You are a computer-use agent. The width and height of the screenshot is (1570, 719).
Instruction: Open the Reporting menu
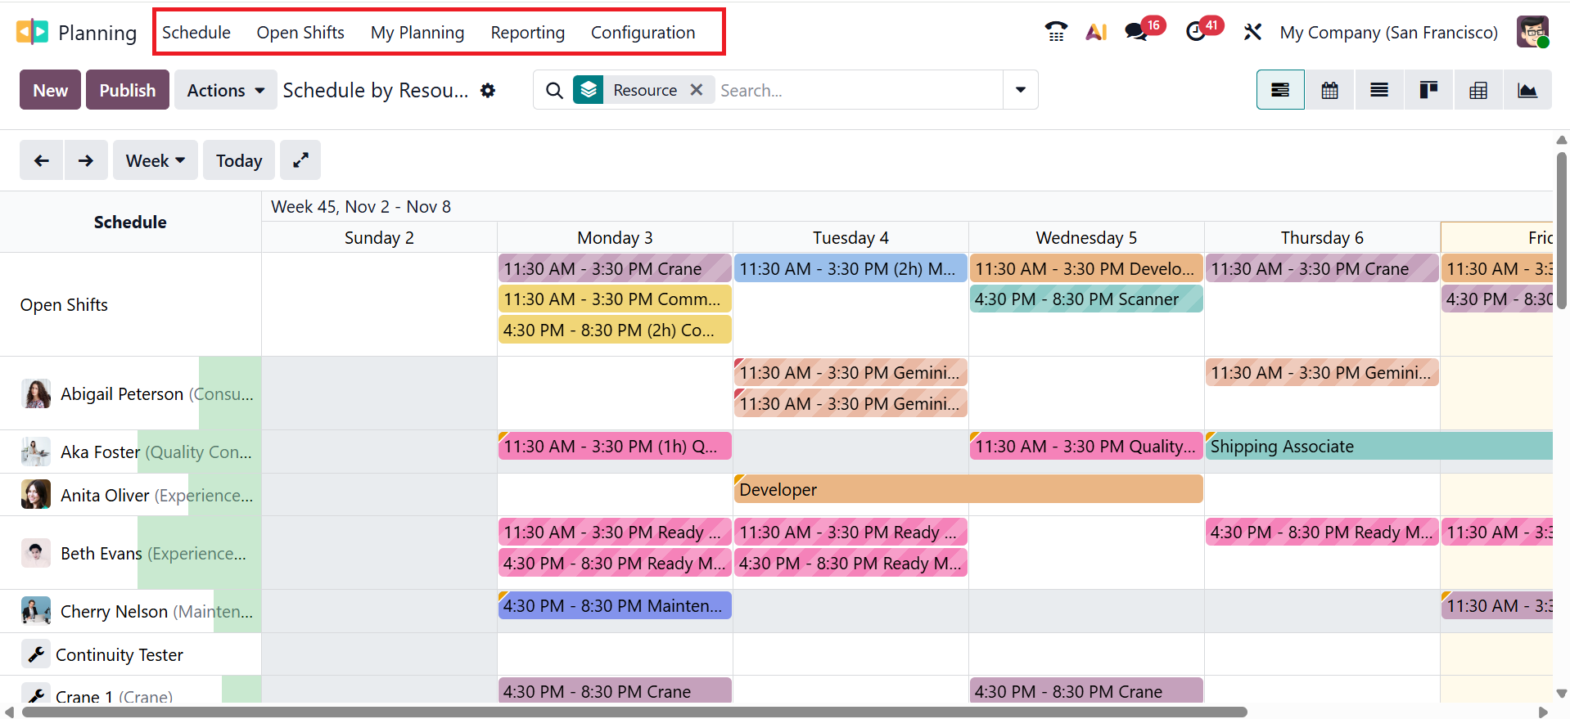[x=527, y=33]
